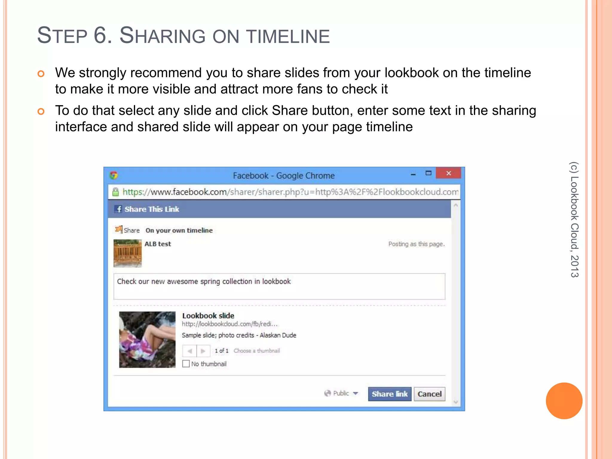Click the Lookbook slide preview thumbnail
612x459 pixels.
147,339
